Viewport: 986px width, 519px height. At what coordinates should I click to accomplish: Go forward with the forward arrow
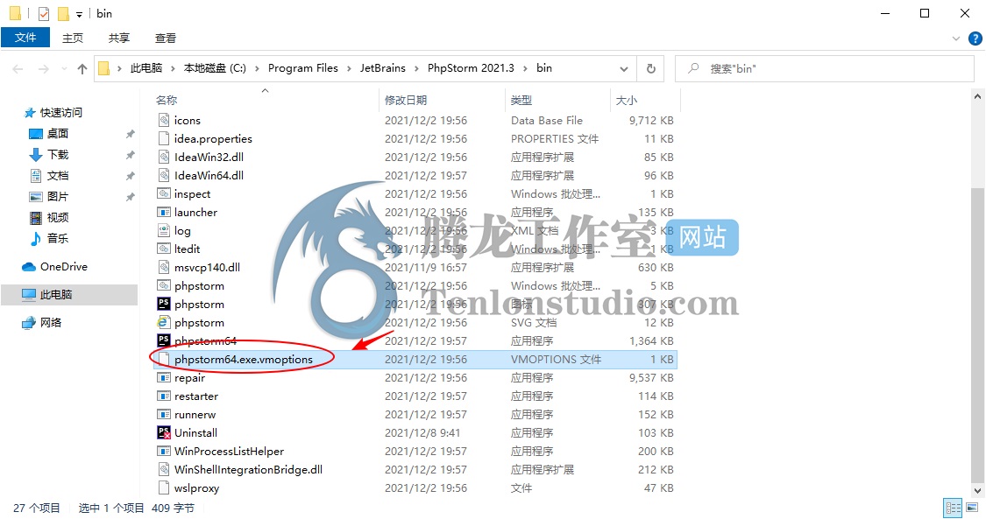(x=44, y=69)
